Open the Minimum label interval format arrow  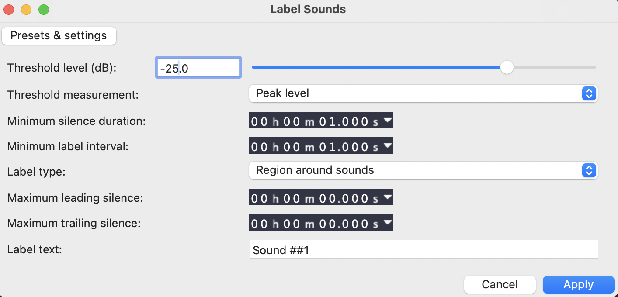(387, 145)
